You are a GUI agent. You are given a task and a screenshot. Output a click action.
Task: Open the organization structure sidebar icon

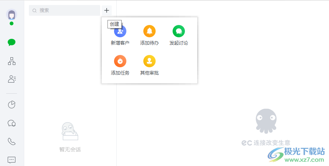pos(12,61)
